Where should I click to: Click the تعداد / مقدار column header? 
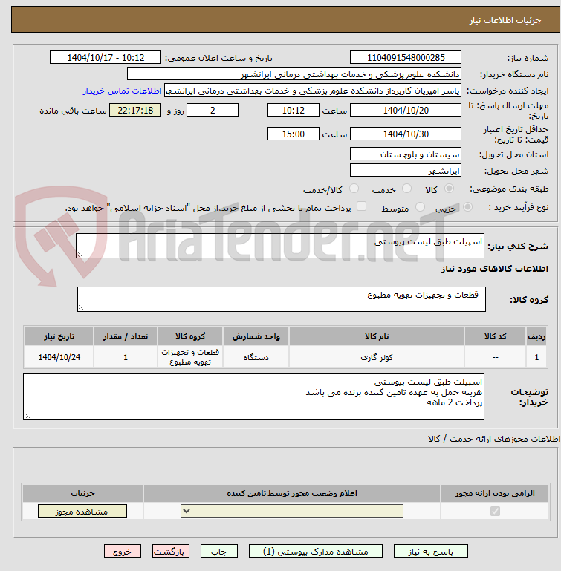tap(126, 336)
